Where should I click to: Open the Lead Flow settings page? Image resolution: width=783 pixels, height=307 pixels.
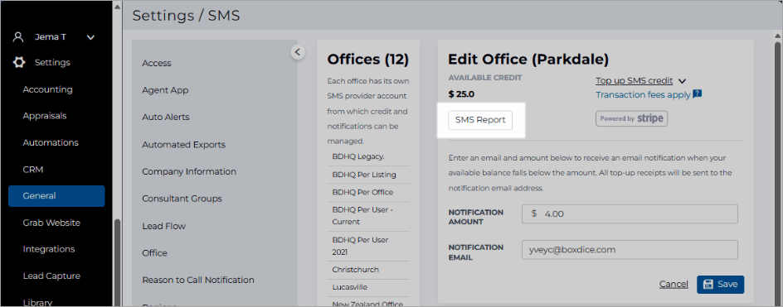[x=163, y=226]
